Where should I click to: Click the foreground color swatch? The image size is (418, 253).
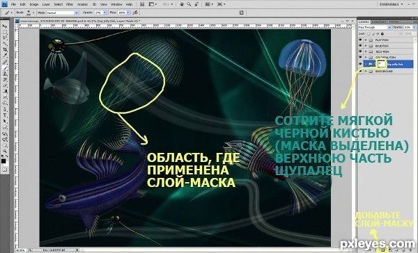point(3,161)
